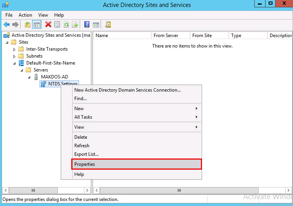Click the Export List toolbar icon
This screenshot has height=206, width=293.
coord(75,24)
